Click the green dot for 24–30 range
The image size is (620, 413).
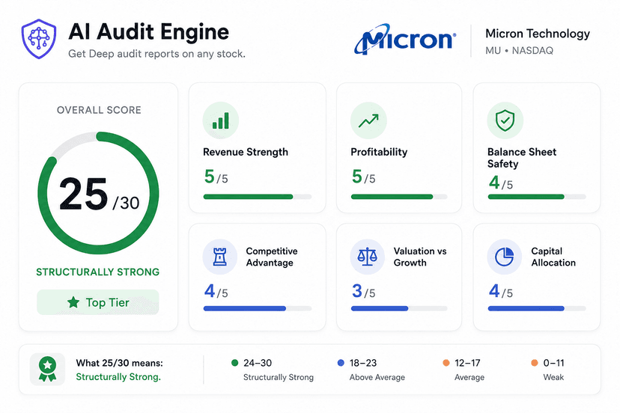tap(234, 363)
